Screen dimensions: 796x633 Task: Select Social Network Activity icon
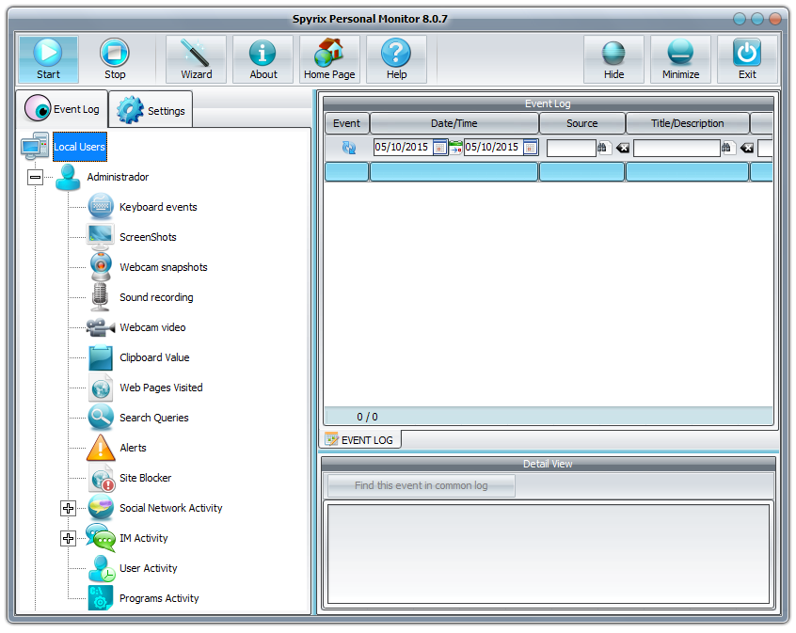point(101,507)
